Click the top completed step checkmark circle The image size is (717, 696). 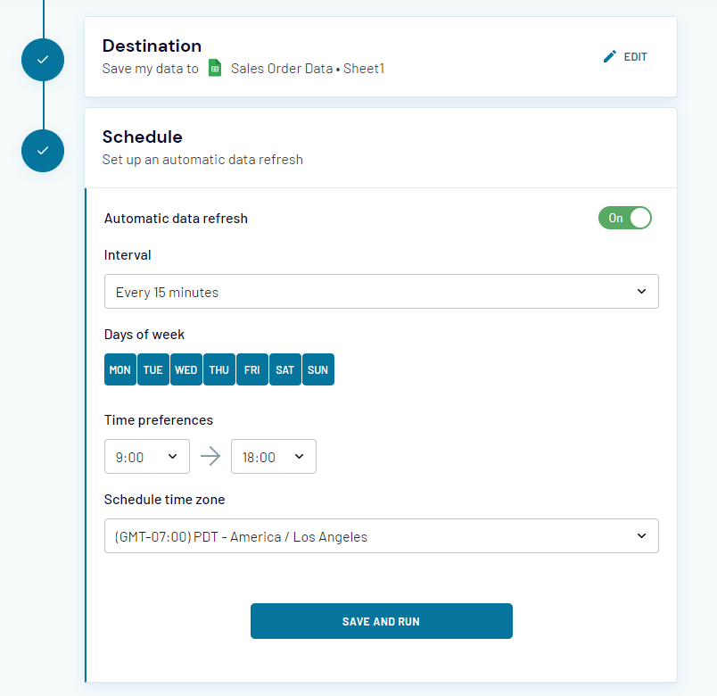(42, 60)
